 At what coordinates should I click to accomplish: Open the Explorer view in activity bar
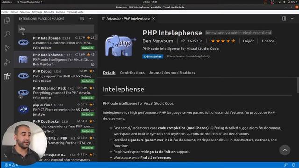[7, 20]
